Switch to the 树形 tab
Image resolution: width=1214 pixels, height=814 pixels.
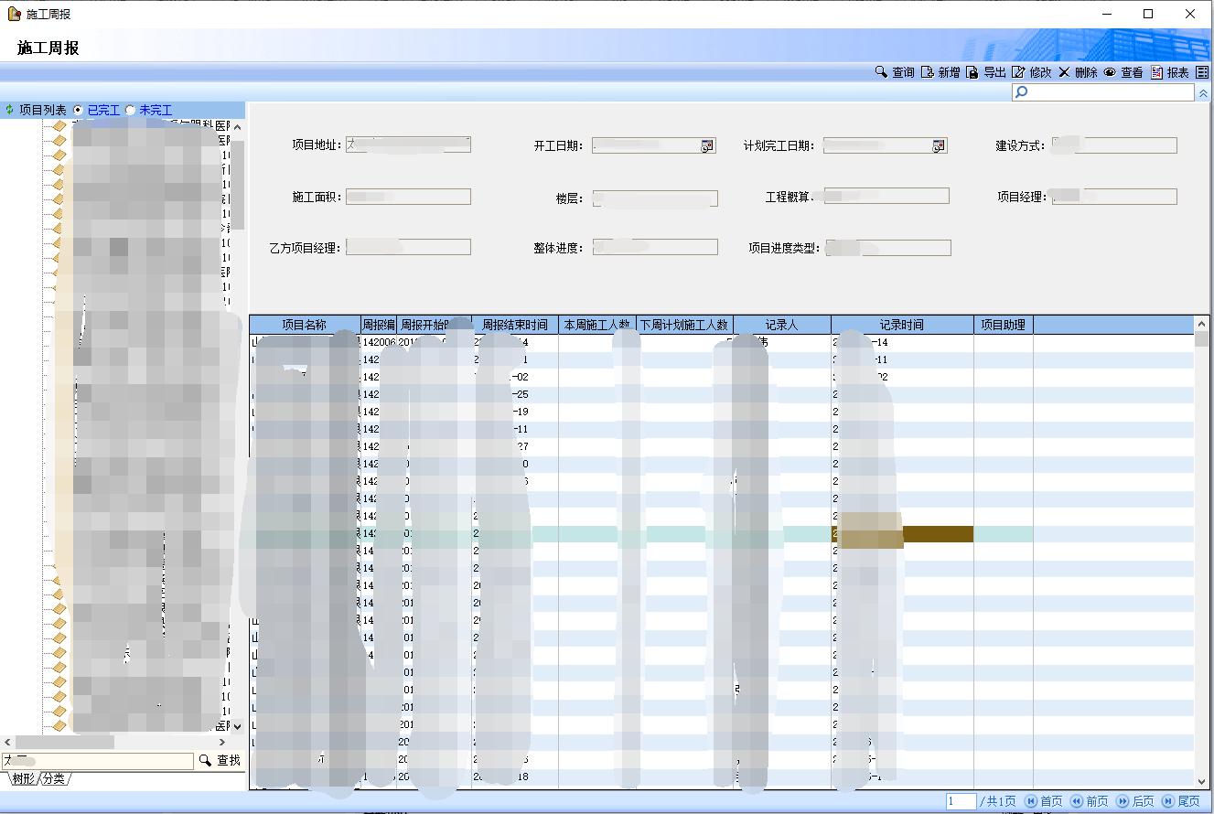pos(23,778)
